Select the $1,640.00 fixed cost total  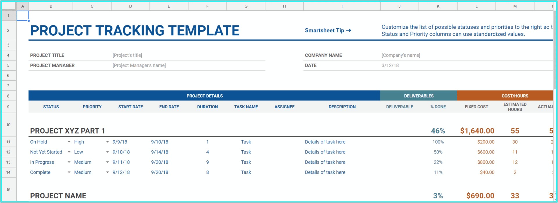click(x=477, y=131)
